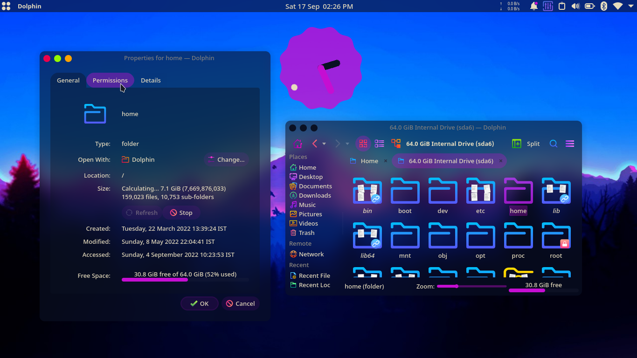Open search in Dolphin toolbar

[x=553, y=144]
